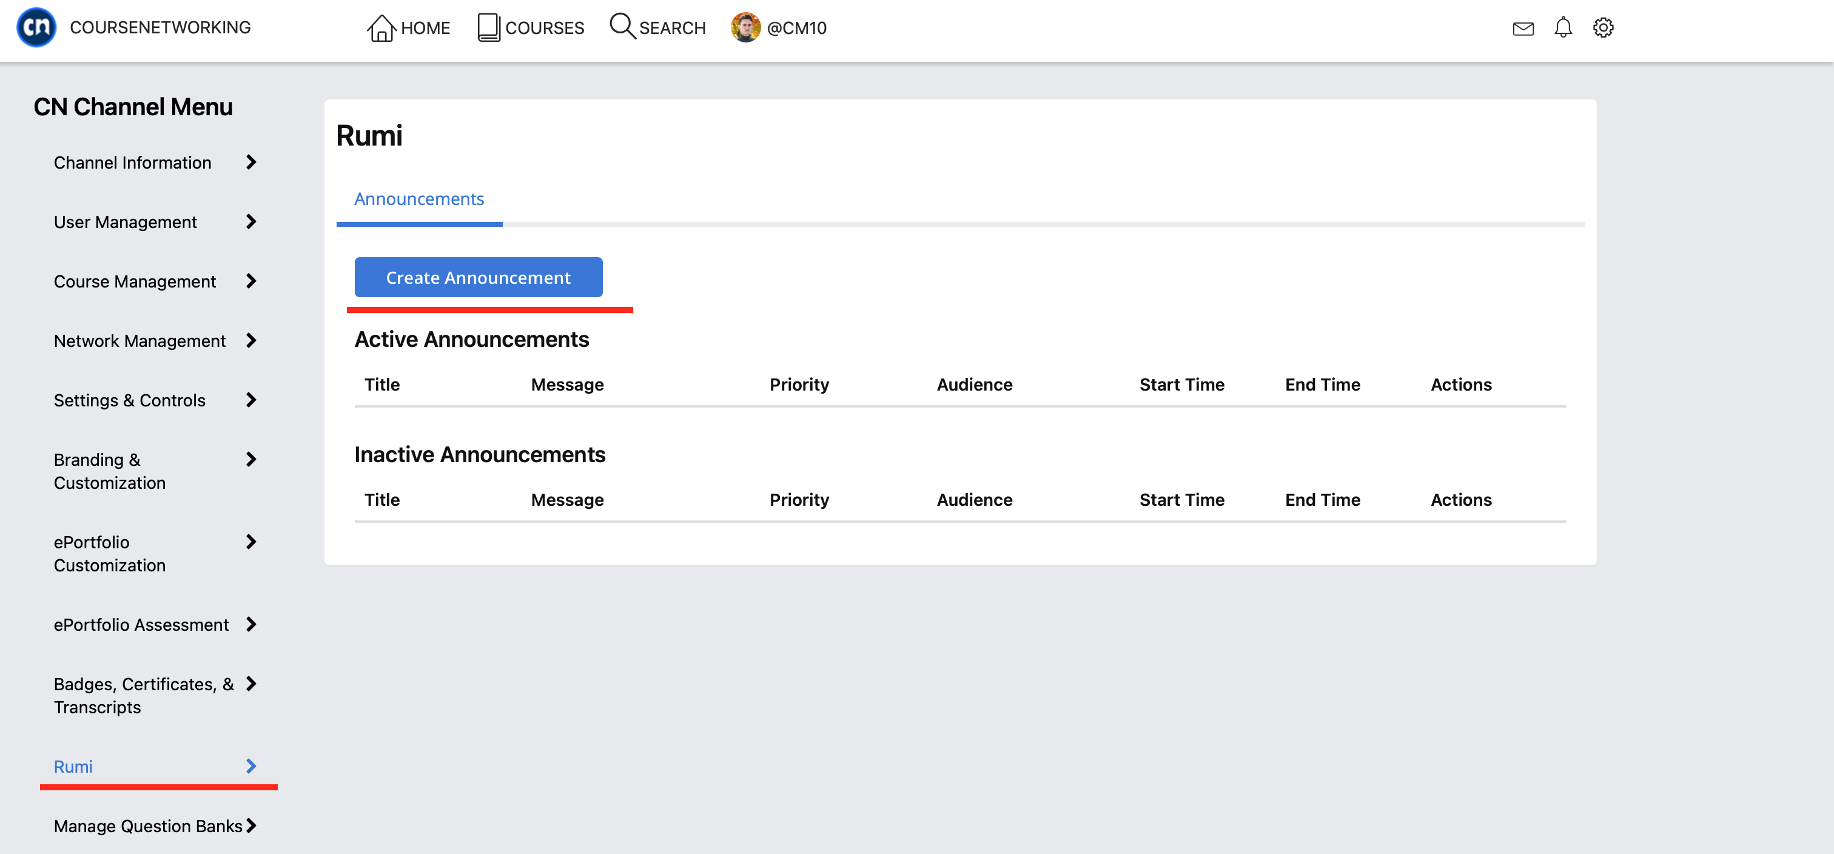The height and width of the screenshot is (854, 1834).
Task: Expand Settings & Controls chevron
Action: pyautogui.click(x=250, y=400)
